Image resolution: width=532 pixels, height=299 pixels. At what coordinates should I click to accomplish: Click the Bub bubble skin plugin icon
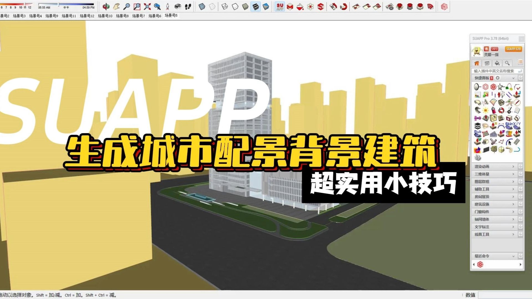[x=477, y=134]
